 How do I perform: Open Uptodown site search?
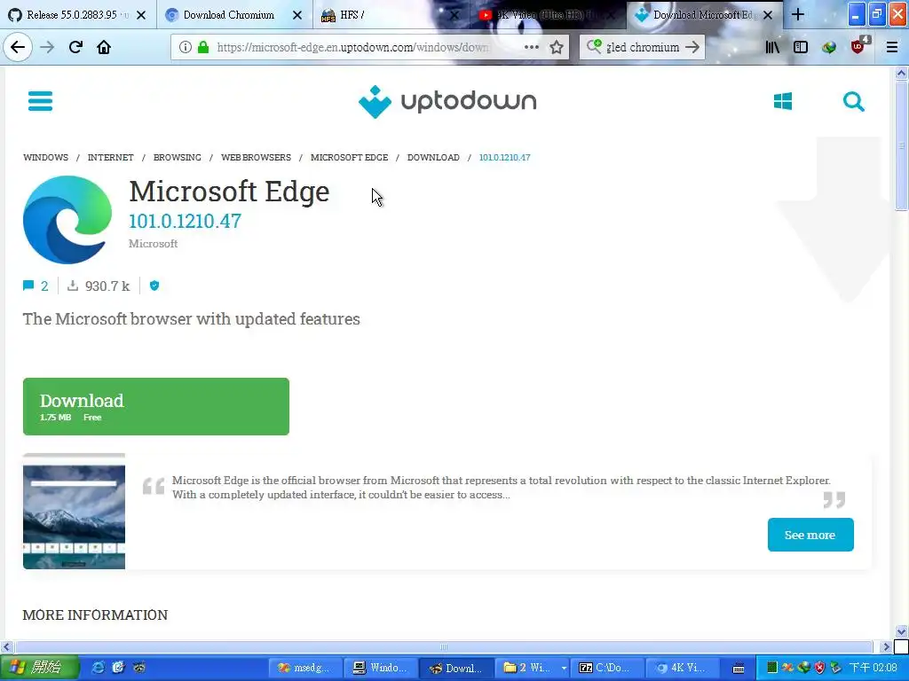tap(853, 101)
